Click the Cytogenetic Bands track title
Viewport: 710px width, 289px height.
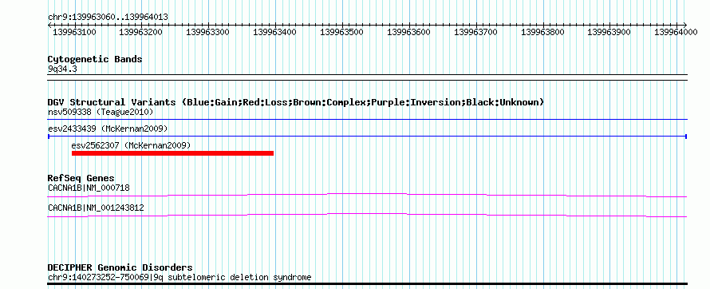click(x=95, y=59)
